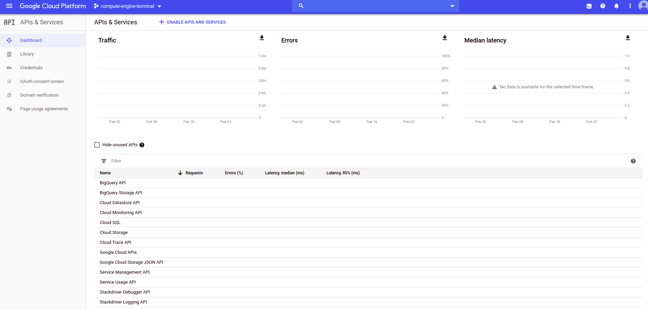Click the sort arrow before Requests
Image resolution: width=648 pixels, height=310 pixels.
[x=180, y=173]
